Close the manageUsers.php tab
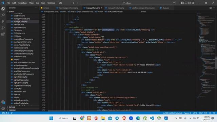217x122 pixels. 102,8
